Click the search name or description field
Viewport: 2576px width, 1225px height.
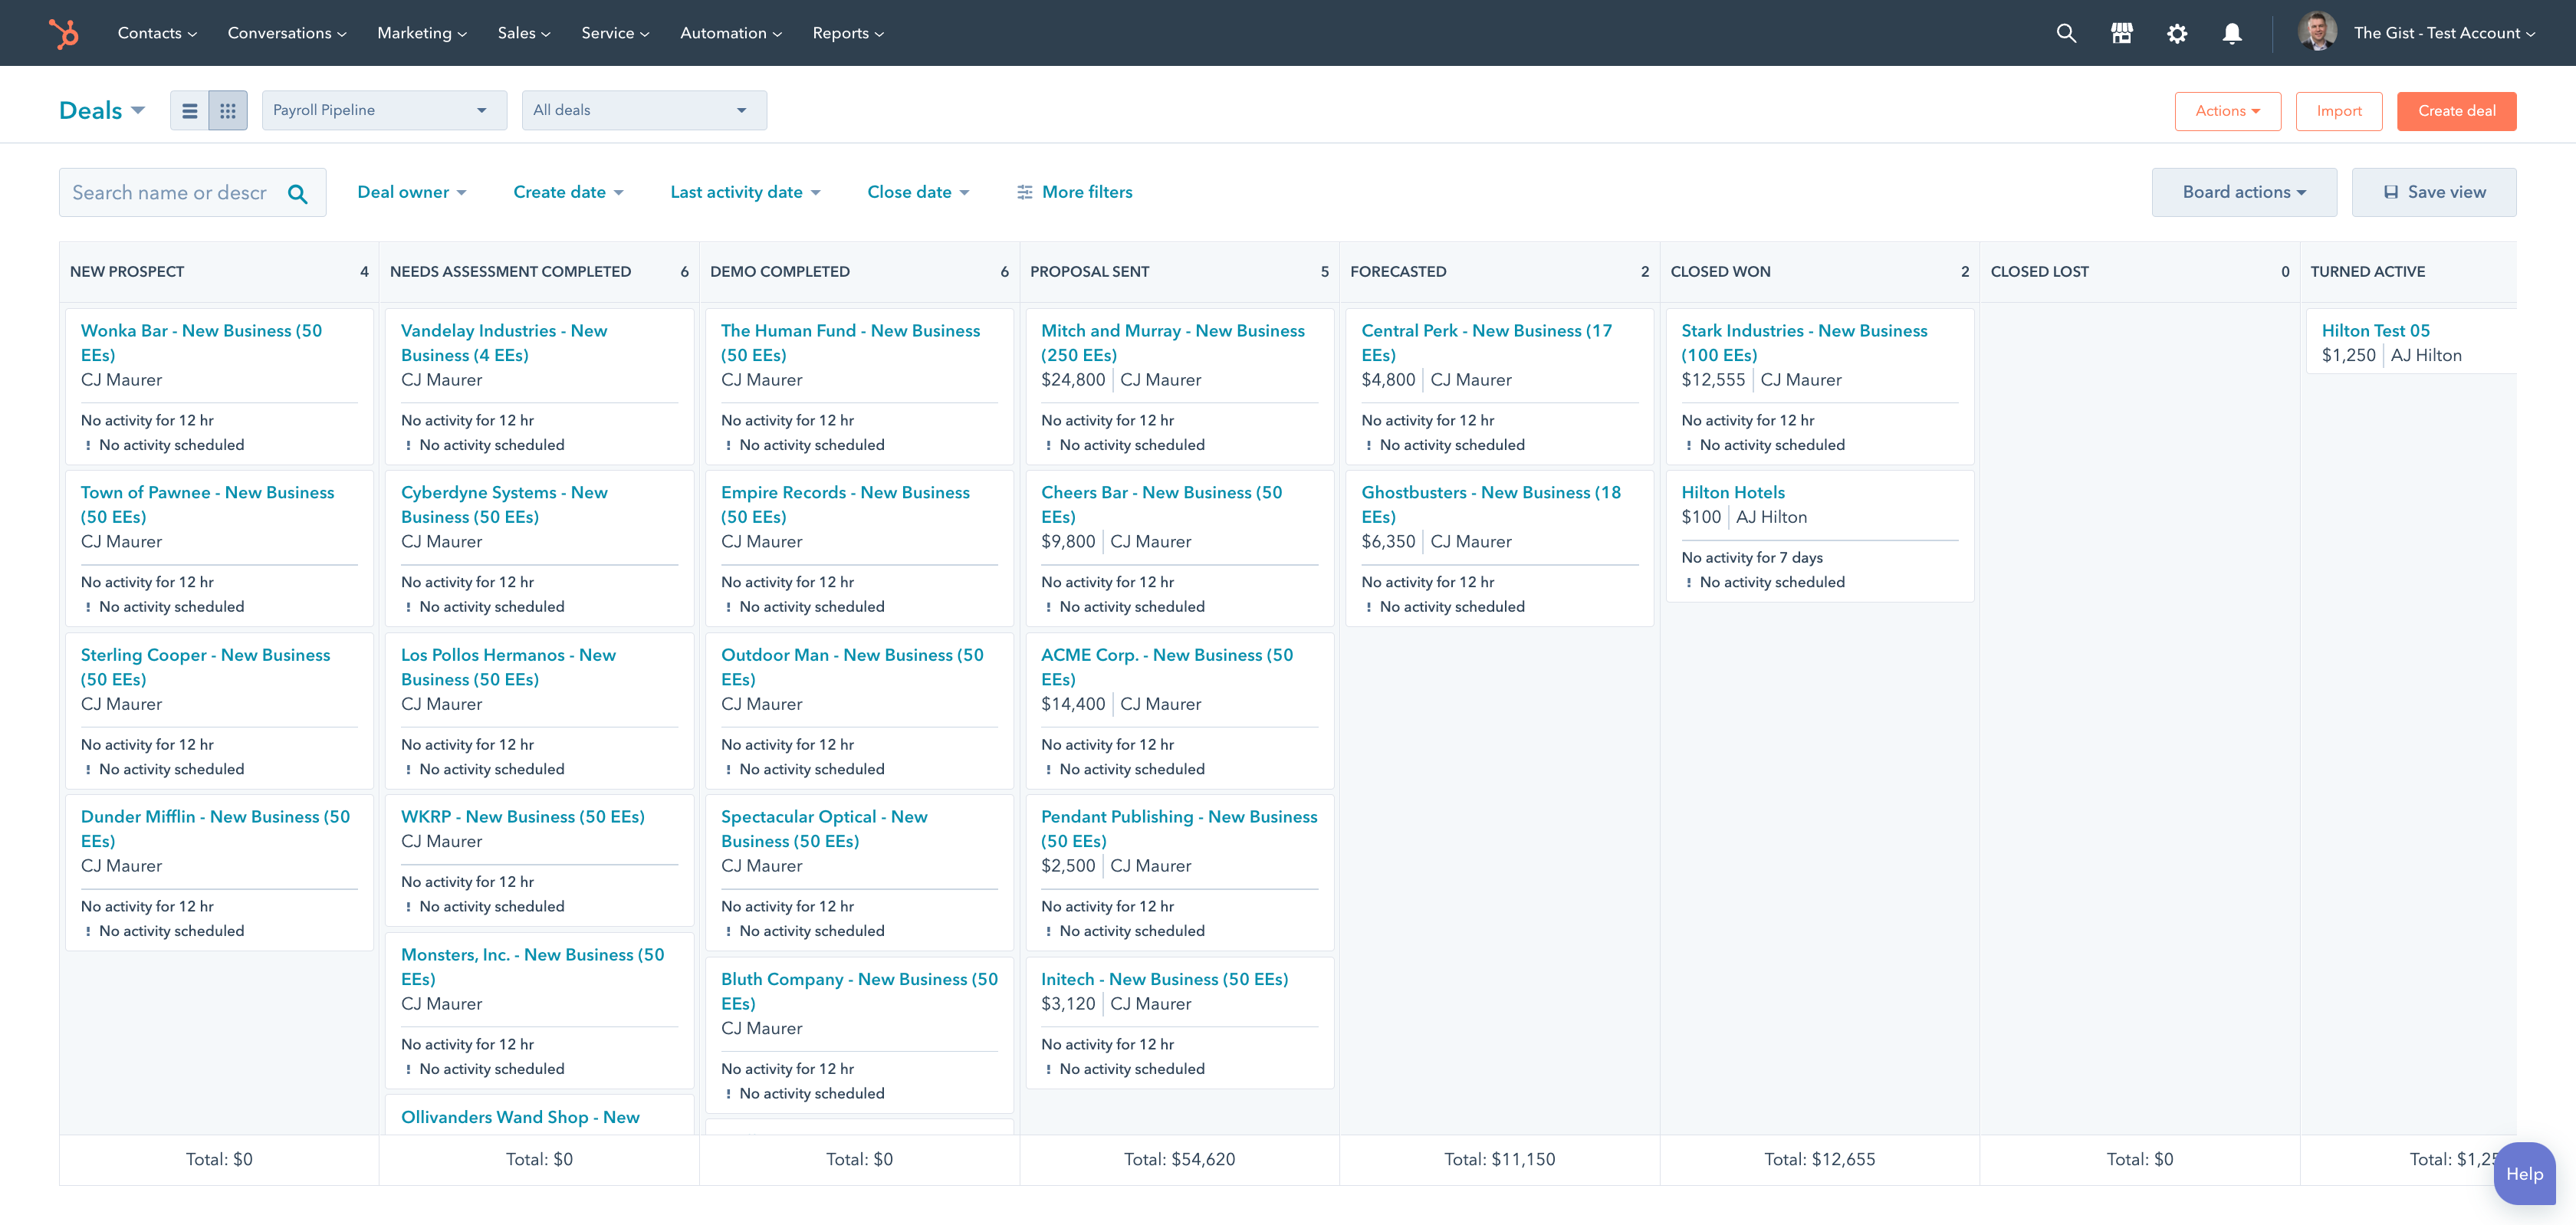click(x=192, y=192)
